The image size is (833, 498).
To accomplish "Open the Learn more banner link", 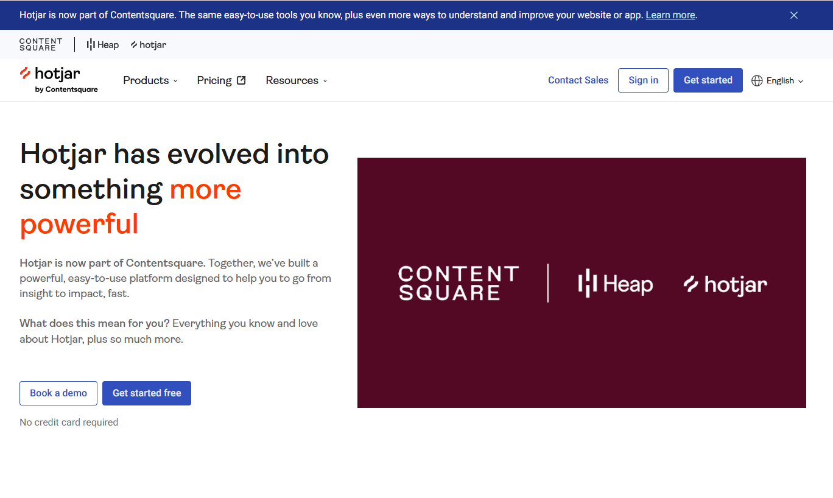I will pos(670,15).
